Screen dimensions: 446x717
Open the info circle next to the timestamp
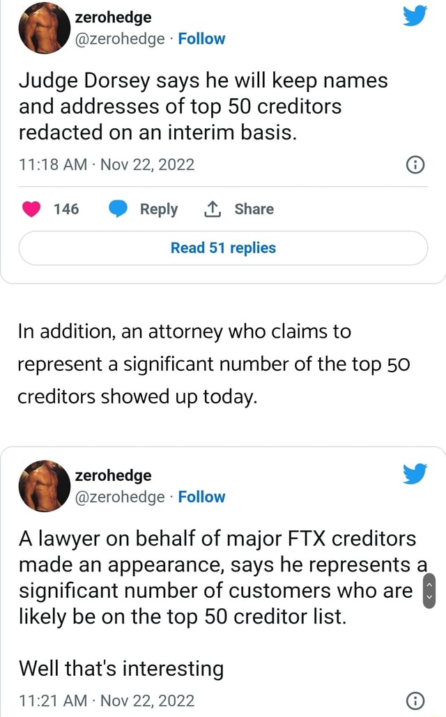pos(415,164)
